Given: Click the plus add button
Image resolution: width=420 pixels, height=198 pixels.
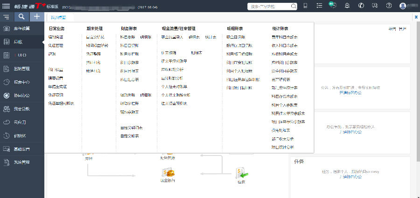Looking at the screenshot, I should 37,17.
